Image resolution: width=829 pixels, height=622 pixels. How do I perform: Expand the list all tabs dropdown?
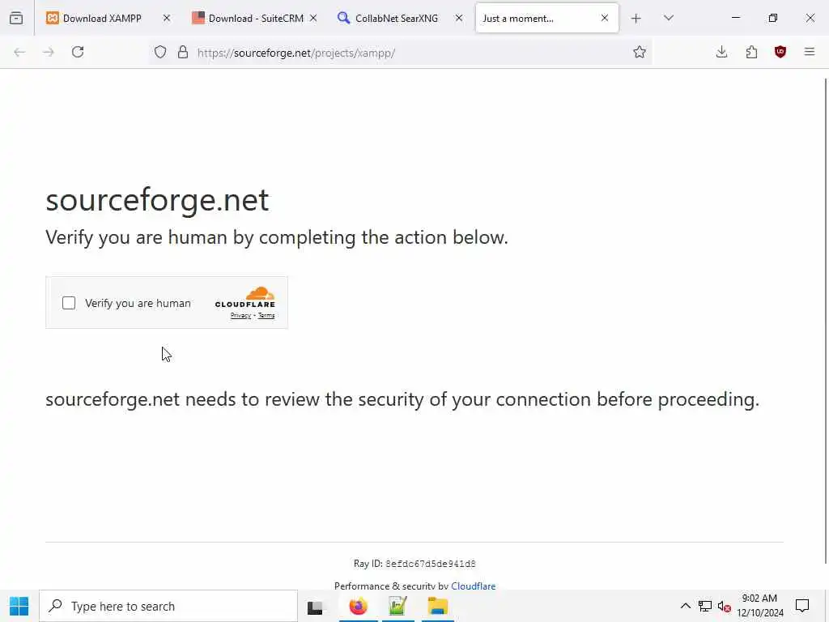pos(669,18)
